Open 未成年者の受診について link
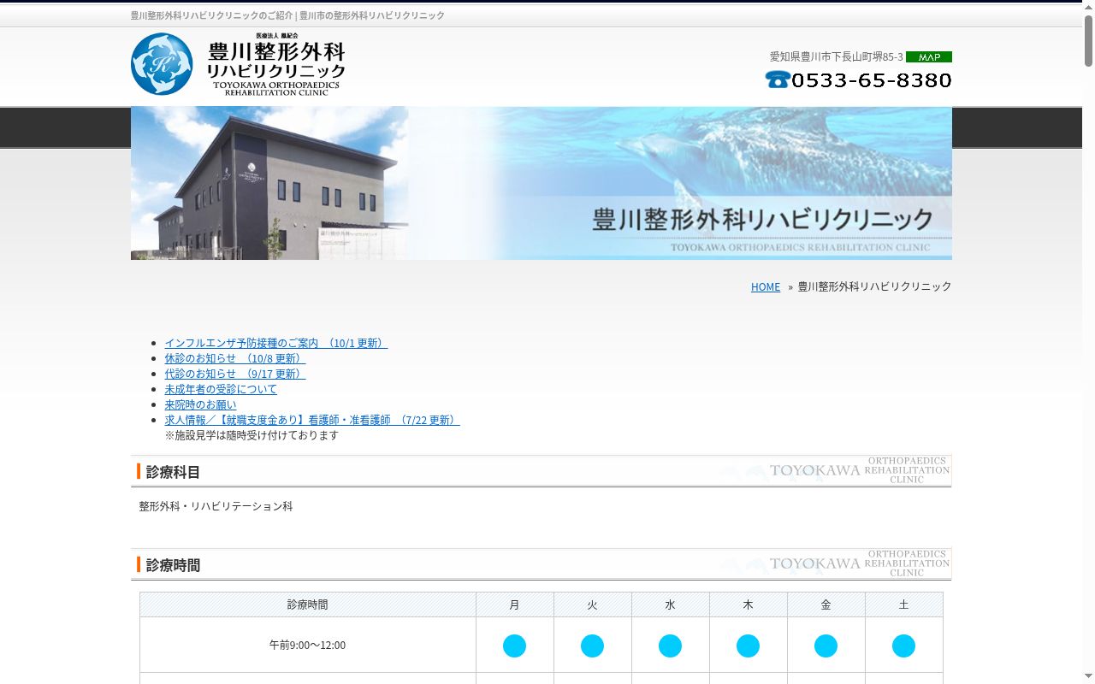The width and height of the screenshot is (1095, 684). click(221, 389)
